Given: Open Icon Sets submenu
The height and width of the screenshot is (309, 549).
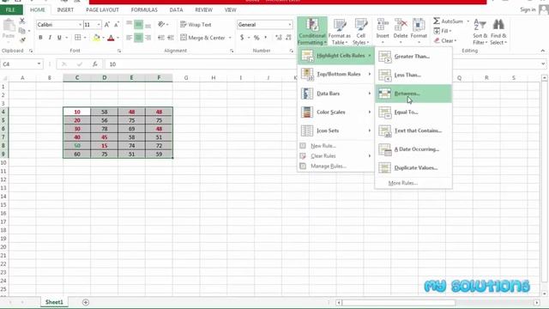Looking at the screenshot, I should point(335,130).
